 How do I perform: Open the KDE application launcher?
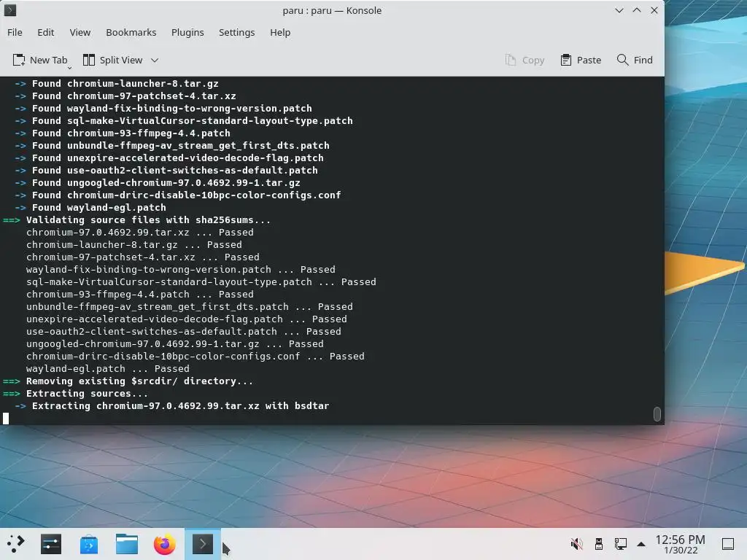[x=15, y=544]
